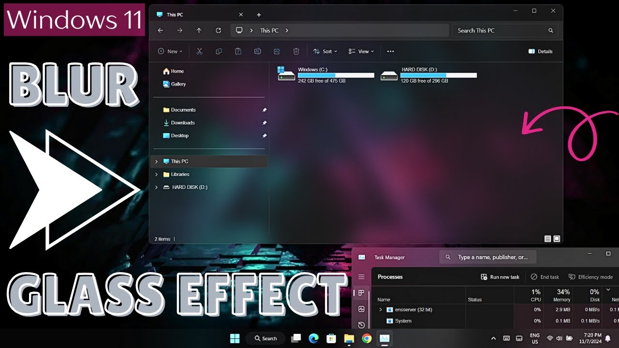Switch to details list view icon
This screenshot has height=348, width=619.
547,239
